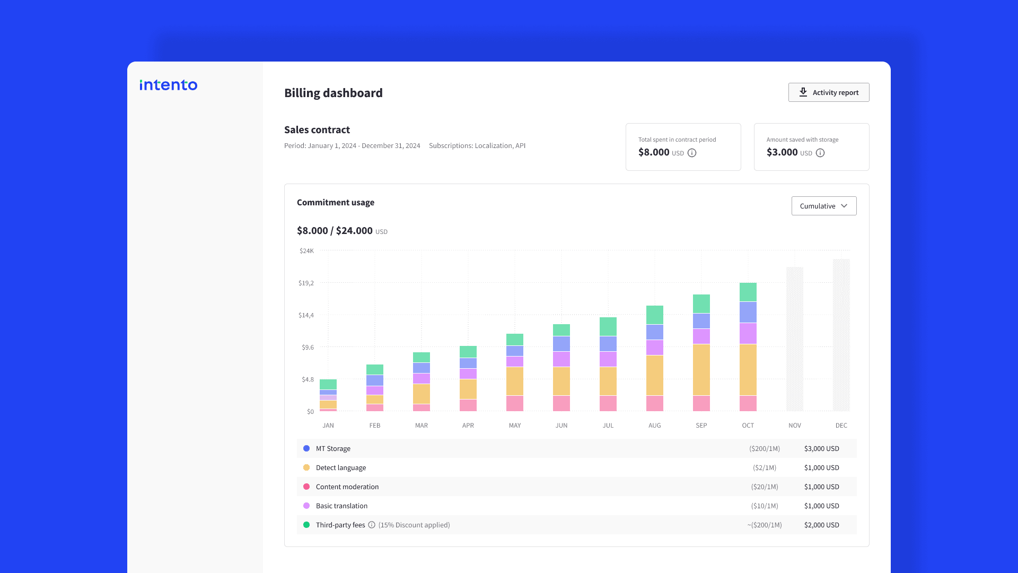Image resolution: width=1018 pixels, height=573 pixels.
Task: Click the projected DEC dotted bar
Action: [841, 335]
